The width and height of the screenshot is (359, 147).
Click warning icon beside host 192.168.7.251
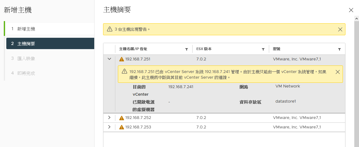pos(122,59)
